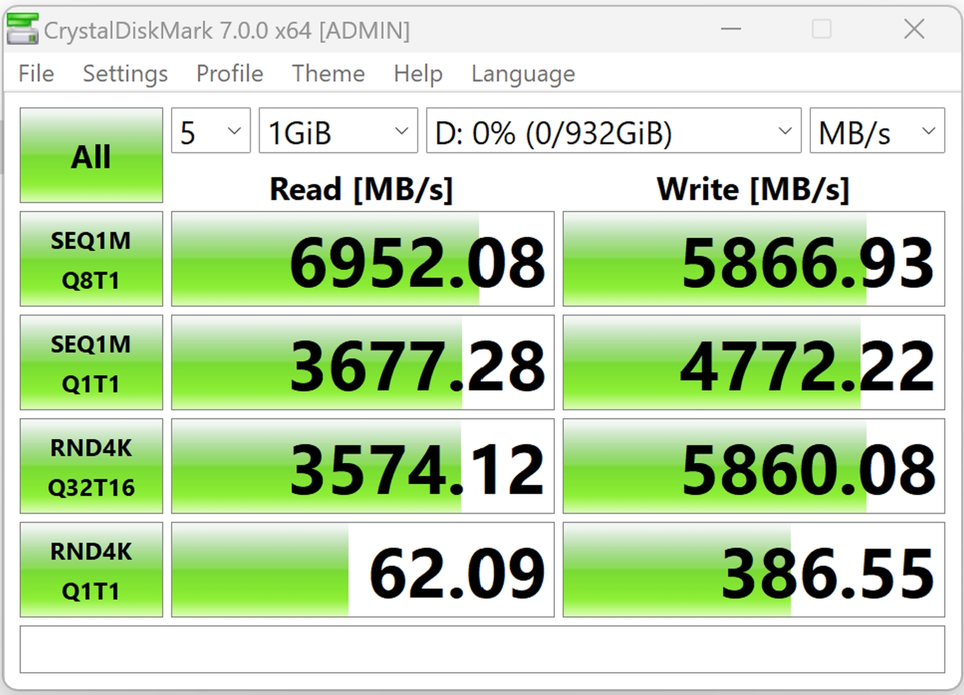Start the RND4K Q1T1 test
The image size is (964, 695).
click(91, 570)
